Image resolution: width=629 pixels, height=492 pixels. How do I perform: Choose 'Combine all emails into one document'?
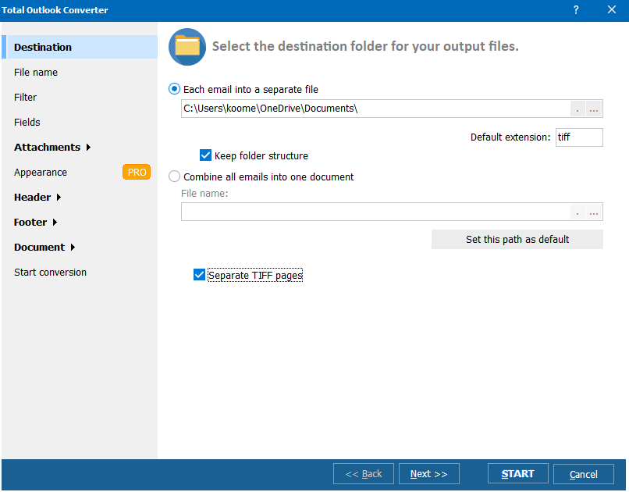tap(174, 176)
